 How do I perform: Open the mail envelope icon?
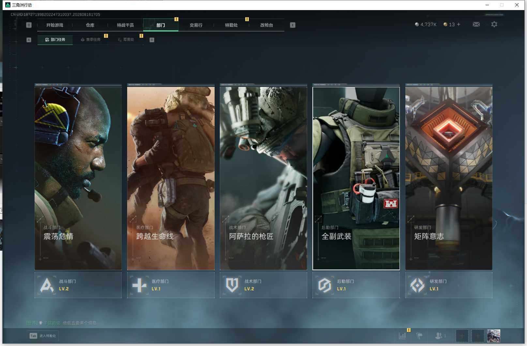click(476, 24)
